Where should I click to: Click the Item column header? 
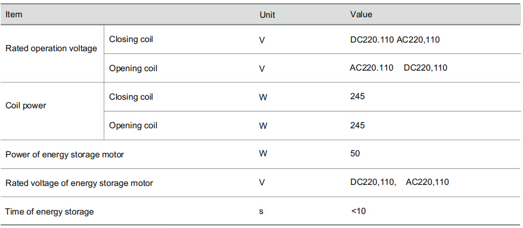point(14,15)
